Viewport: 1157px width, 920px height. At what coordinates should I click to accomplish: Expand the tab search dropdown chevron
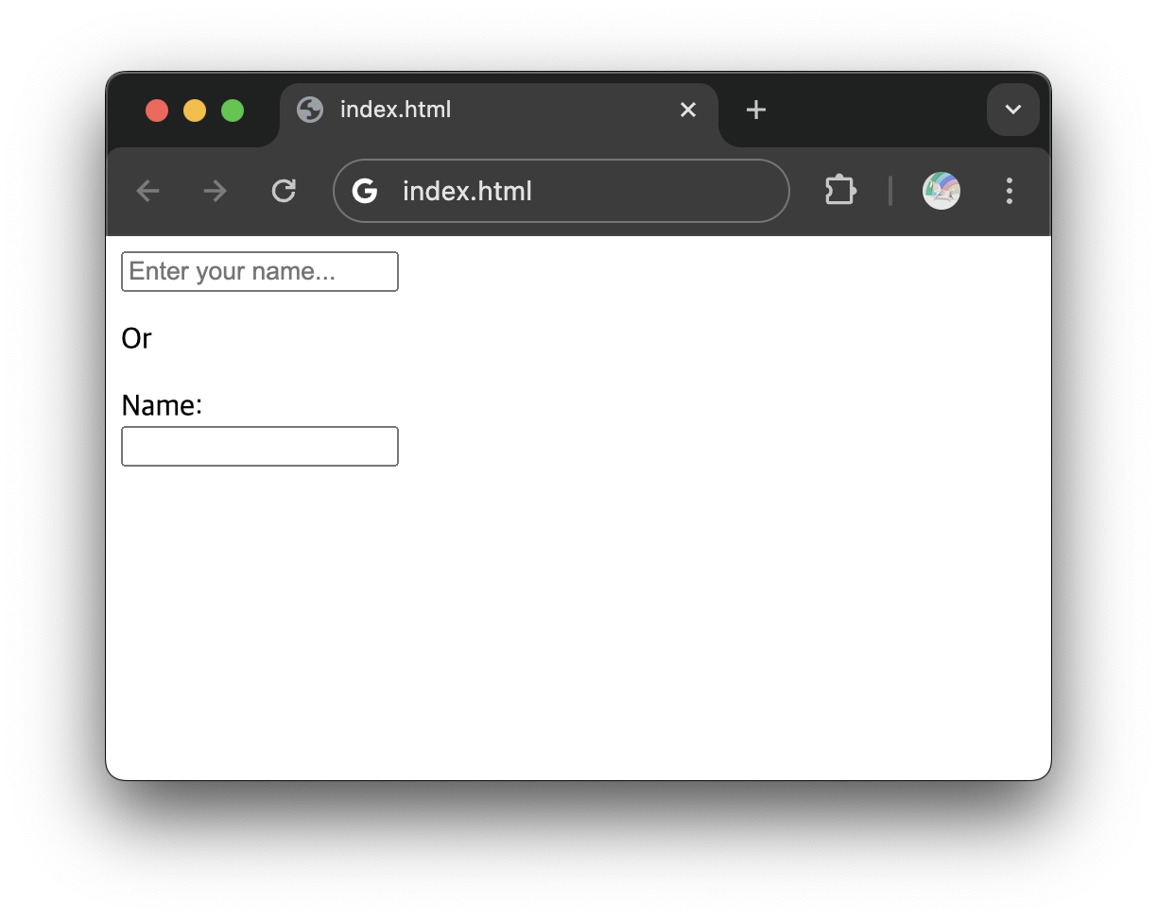[1013, 110]
